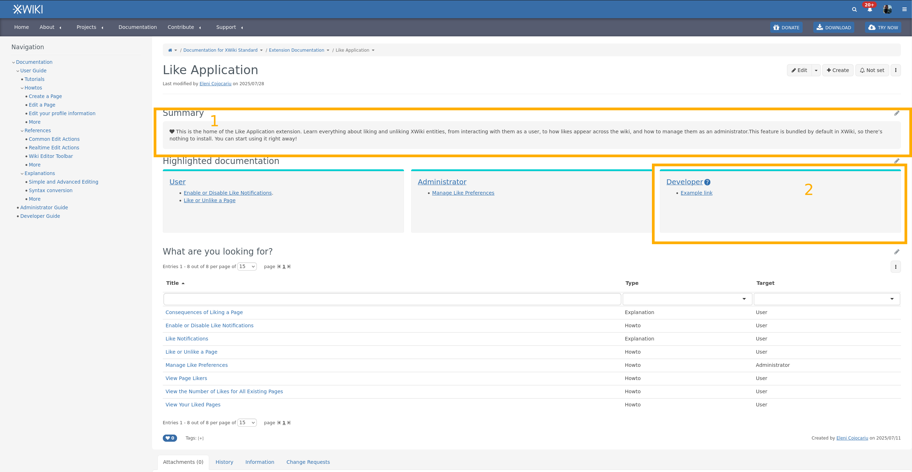Open Administrator Guide in navigation tree

click(44, 207)
